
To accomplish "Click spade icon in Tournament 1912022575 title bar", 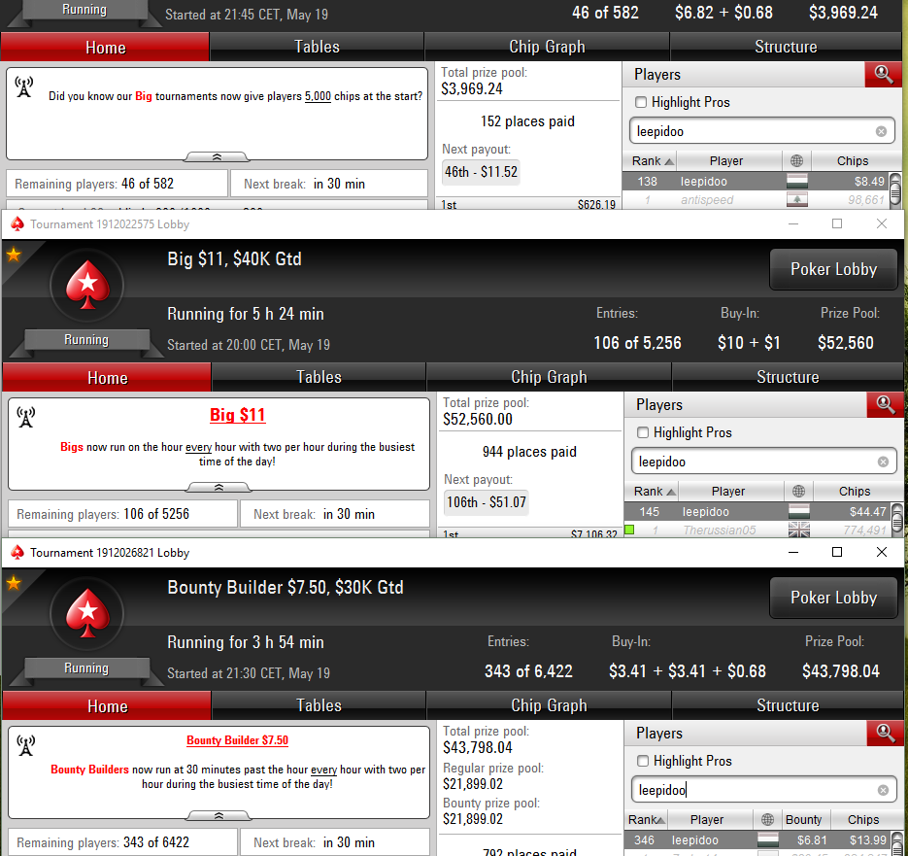I will pos(17,224).
